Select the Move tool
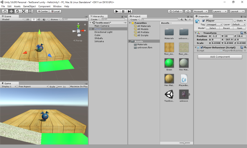 tap(11, 11)
